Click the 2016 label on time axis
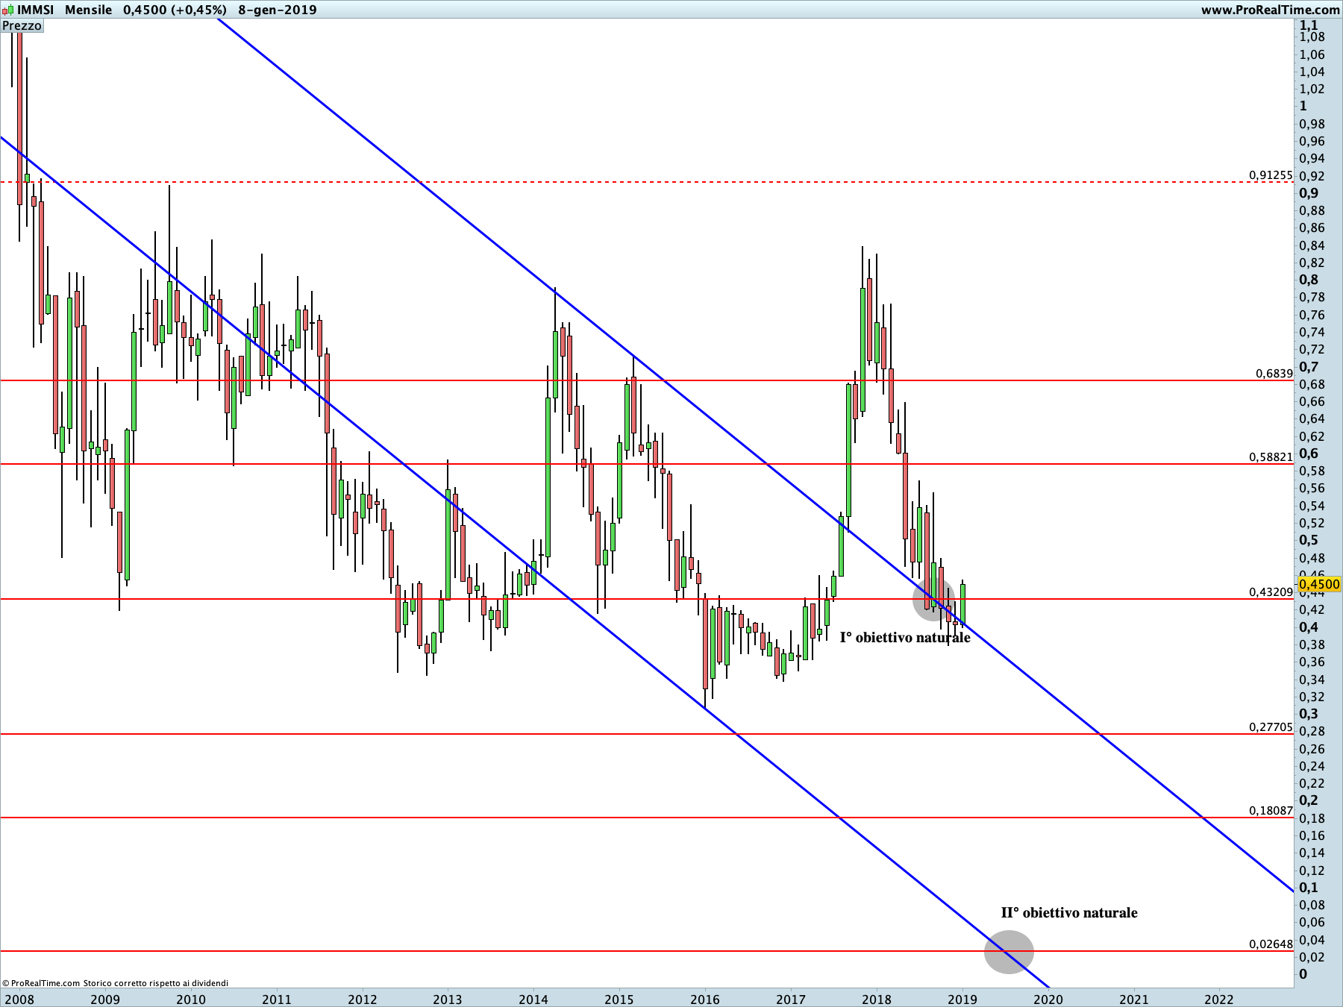Screen dimensions: 1343x1007 coord(705,1000)
